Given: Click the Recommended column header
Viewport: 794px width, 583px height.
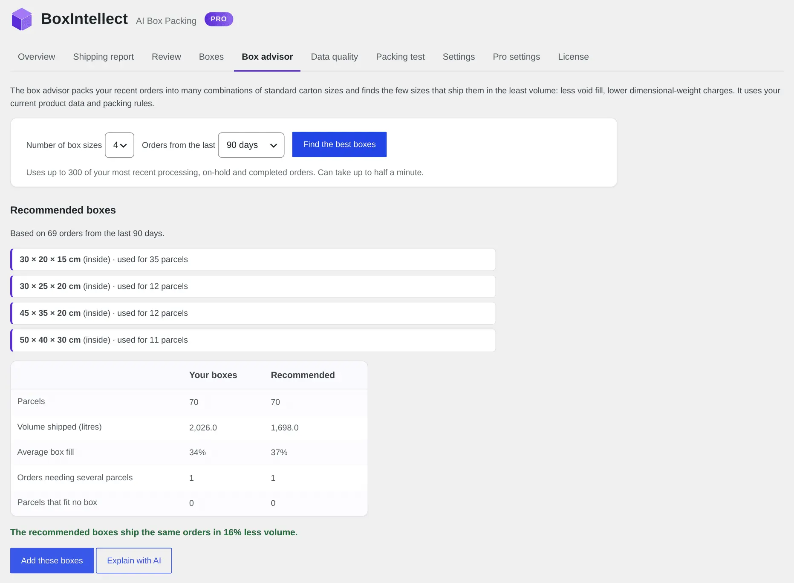Looking at the screenshot, I should coord(303,375).
